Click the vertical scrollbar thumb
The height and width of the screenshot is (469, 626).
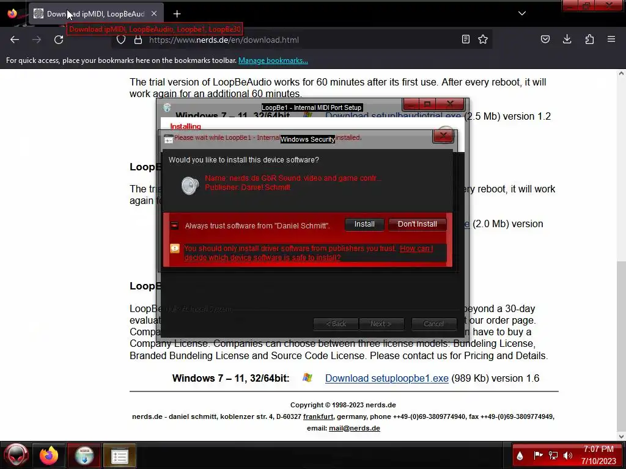coord(621,345)
